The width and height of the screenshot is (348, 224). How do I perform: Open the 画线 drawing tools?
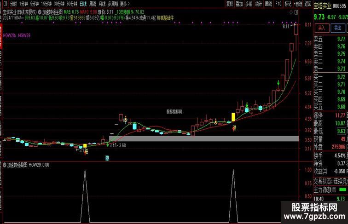pyautogui.click(x=268, y=4)
